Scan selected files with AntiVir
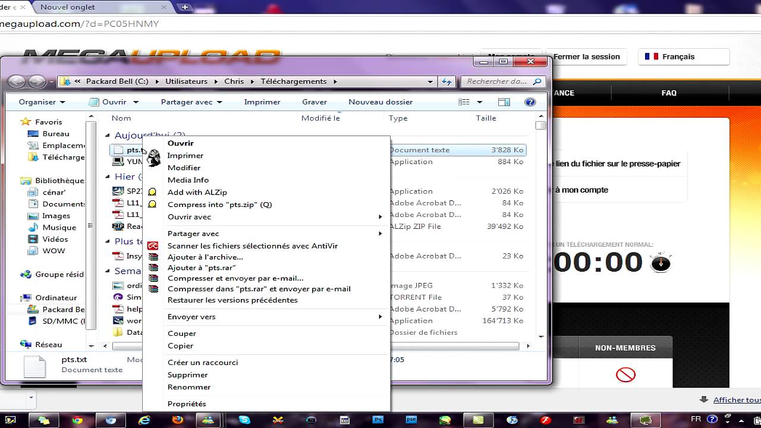The image size is (761, 428). pyautogui.click(x=253, y=246)
